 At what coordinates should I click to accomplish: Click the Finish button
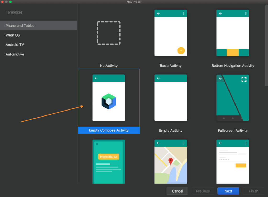(x=253, y=191)
